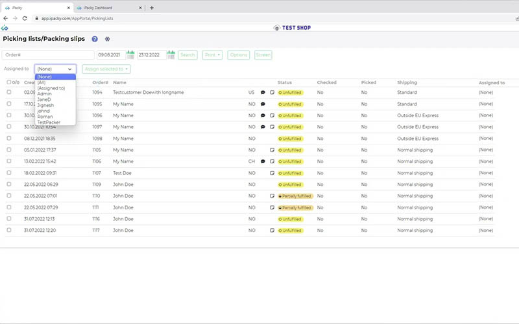Click Partially fulfilled status on order 1110
The width and height of the screenshot is (519, 324).
point(295,196)
